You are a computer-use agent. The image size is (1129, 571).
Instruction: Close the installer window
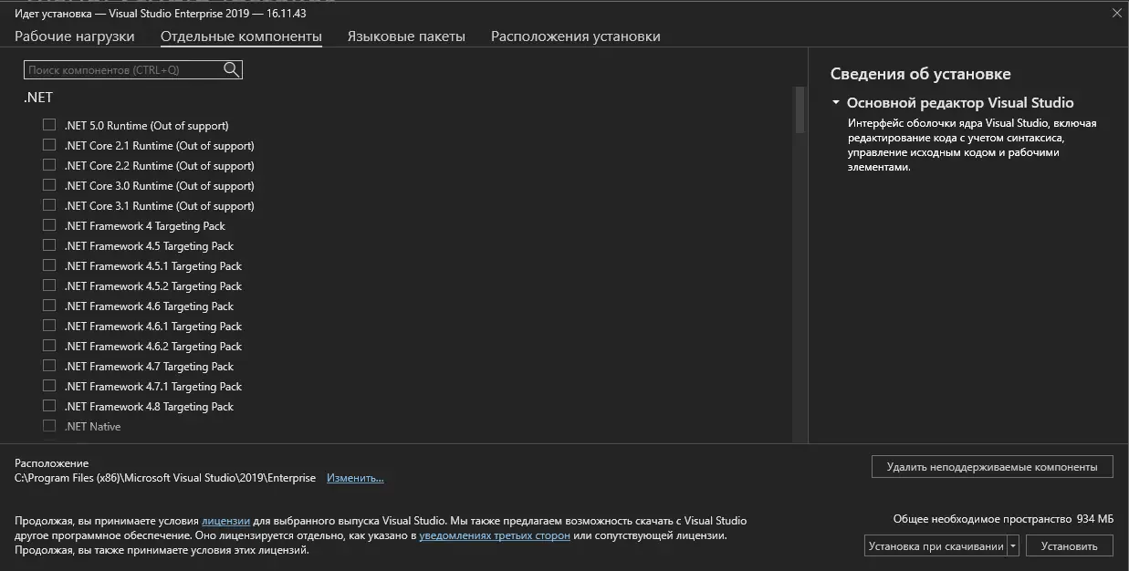click(1116, 13)
